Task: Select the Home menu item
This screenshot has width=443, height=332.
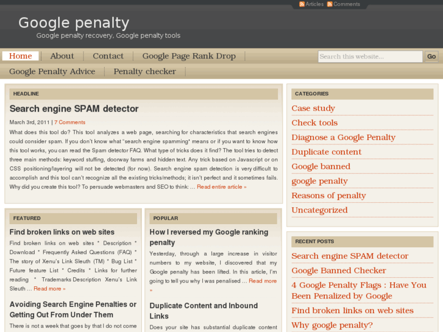Action: (20, 56)
